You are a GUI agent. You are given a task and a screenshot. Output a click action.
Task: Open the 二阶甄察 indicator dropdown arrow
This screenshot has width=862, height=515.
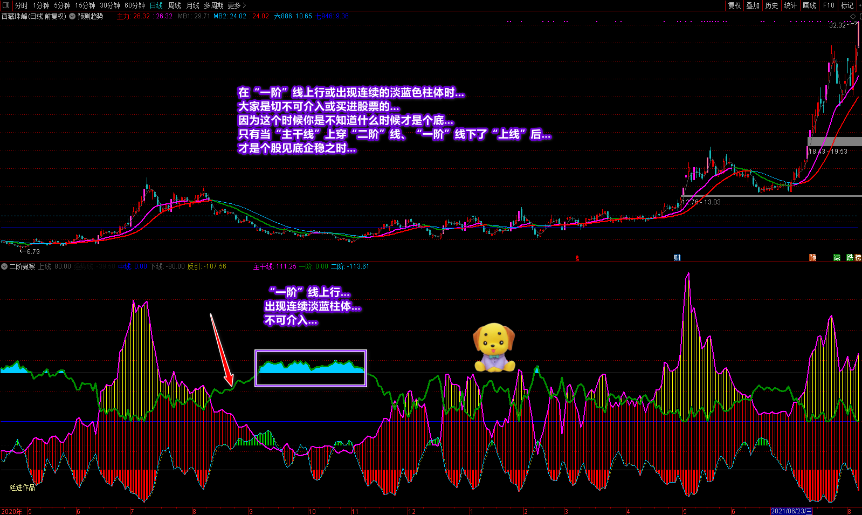click(4, 266)
